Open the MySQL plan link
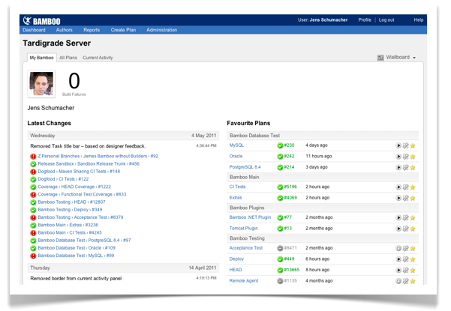The height and width of the screenshot is (311, 451). [236, 145]
